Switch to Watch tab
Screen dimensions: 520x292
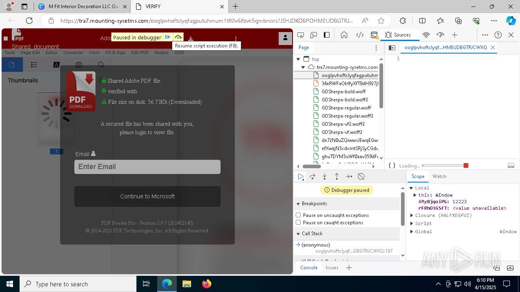point(439,176)
